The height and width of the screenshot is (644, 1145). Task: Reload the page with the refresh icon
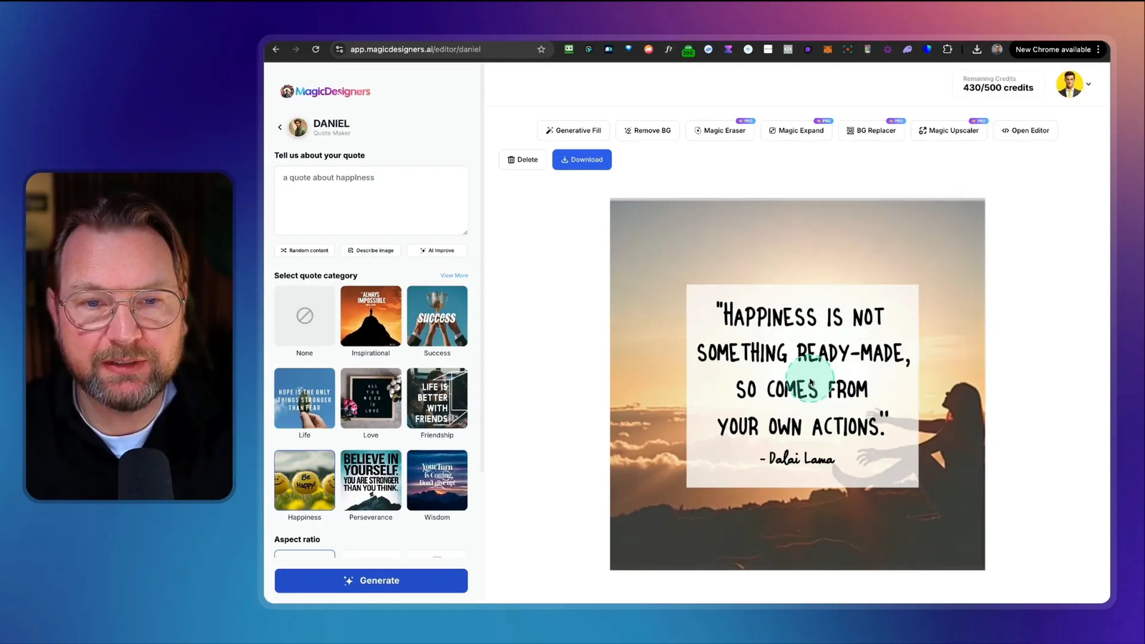click(316, 49)
